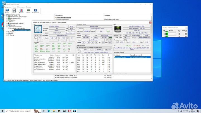The image size is (201, 113).
Task: Click main window vertical scrollbar down arrow
Action: [x=152, y=78]
